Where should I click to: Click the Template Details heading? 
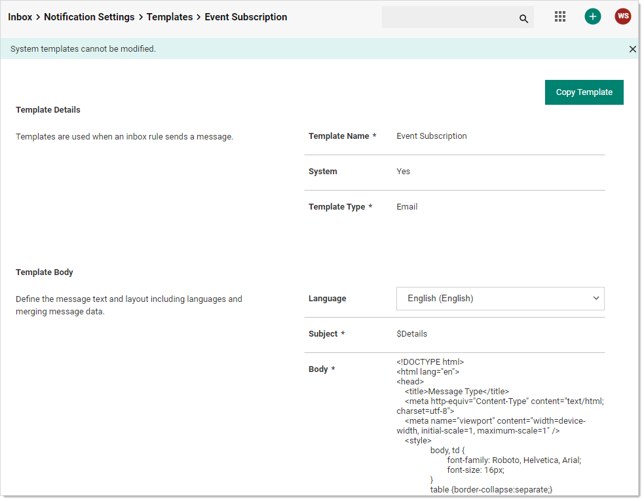pos(48,110)
